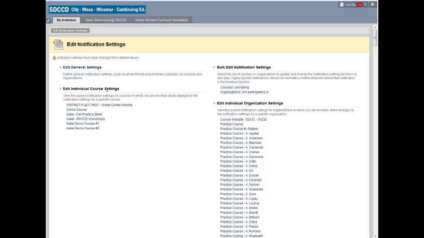Open Practice Course - A. Milburn
The width and height of the screenshot is (424, 238).
pos(240,217)
